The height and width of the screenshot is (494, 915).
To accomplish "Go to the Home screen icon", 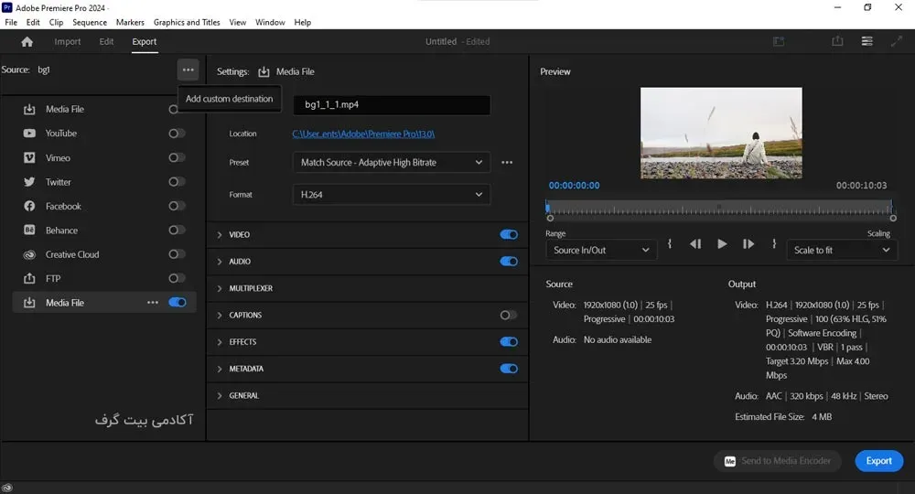I will point(27,41).
